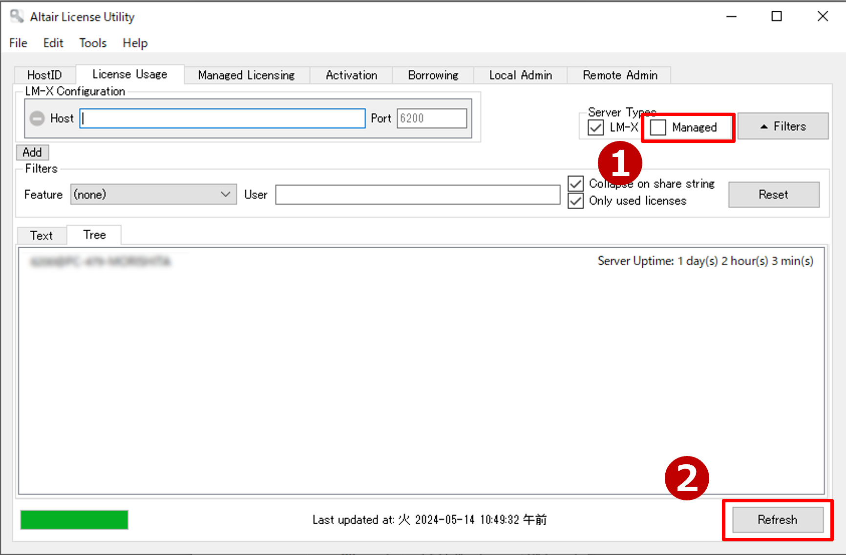Click the green status progress bar
The width and height of the screenshot is (846, 555).
click(x=74, y=520)
